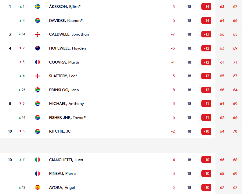Viewport: 242px width, 194px height.
Task: Click the France flag beside Couvra
Action: [x=38, y=62]
